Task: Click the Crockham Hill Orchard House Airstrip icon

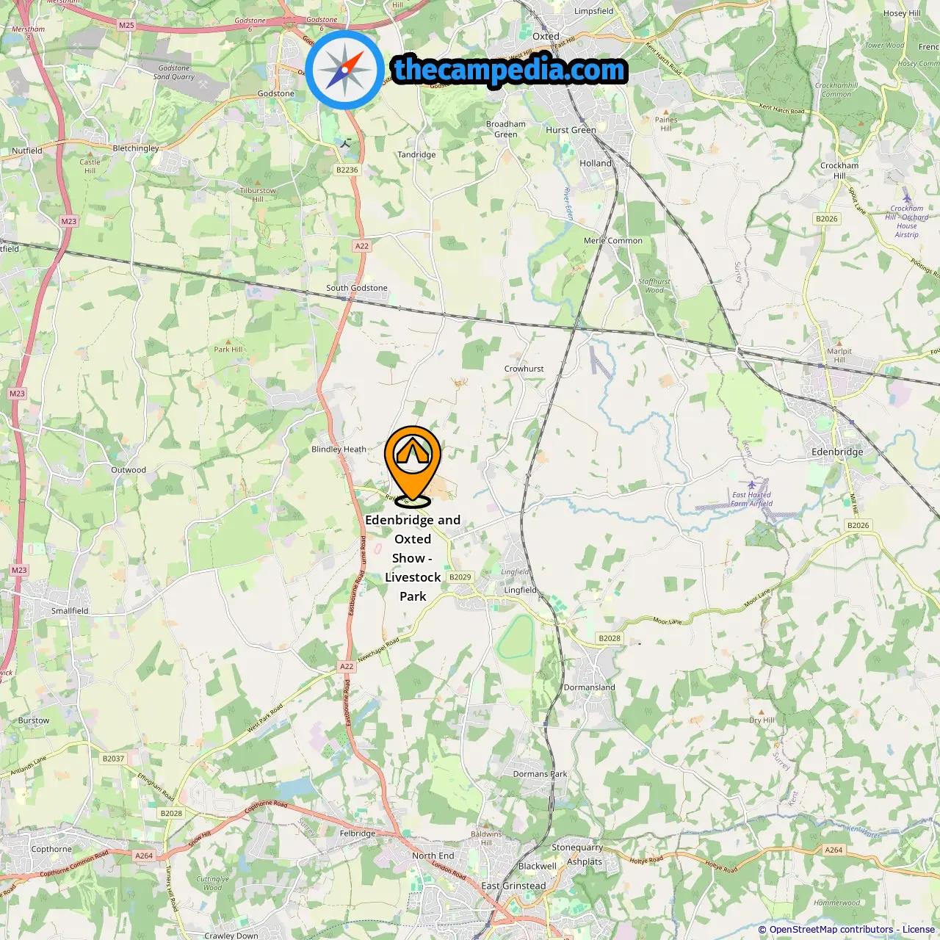Action: tap(907, 198)
